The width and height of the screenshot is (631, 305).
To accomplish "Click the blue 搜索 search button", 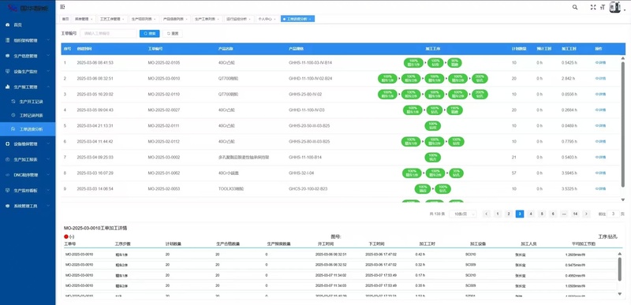I will click(150, 34).
